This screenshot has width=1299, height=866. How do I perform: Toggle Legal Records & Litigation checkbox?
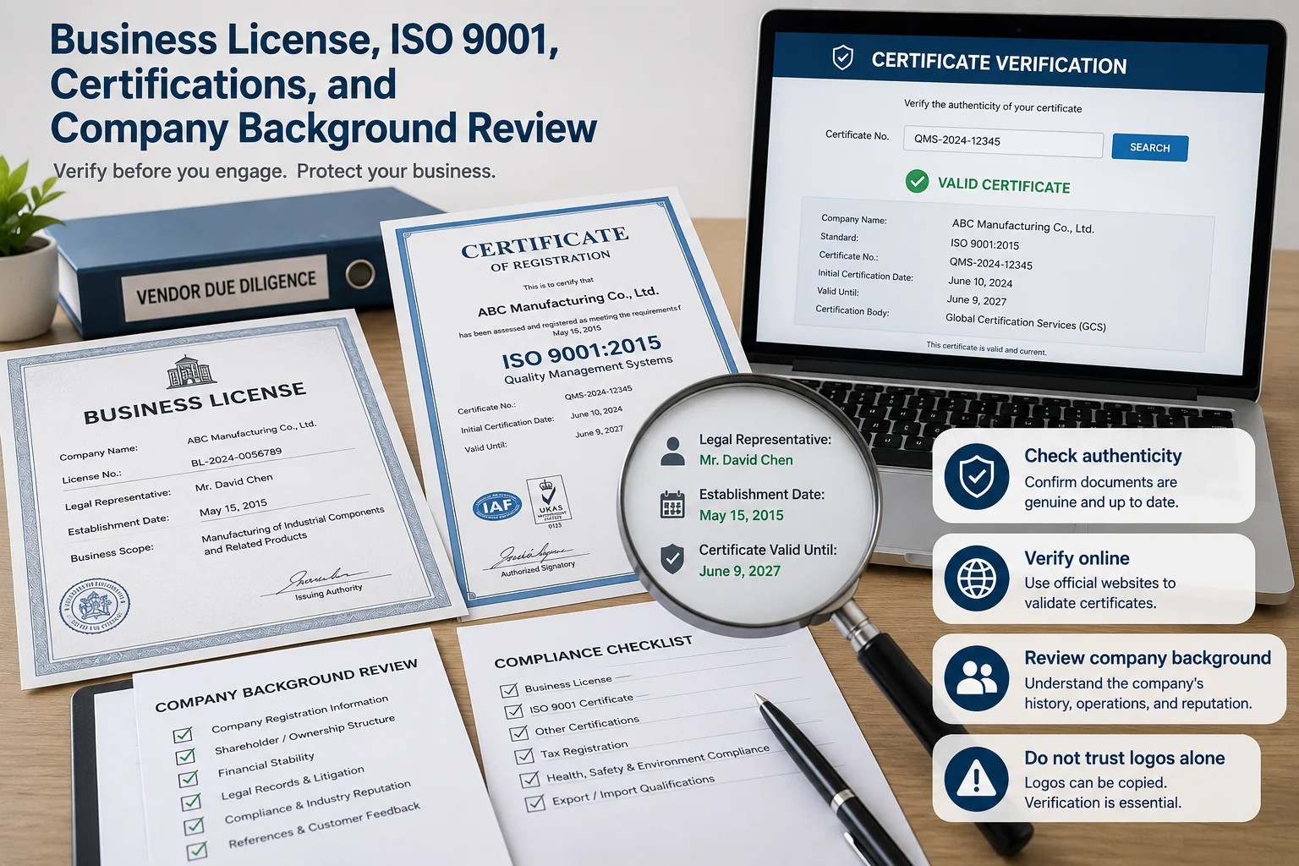(x=191, y=801)
